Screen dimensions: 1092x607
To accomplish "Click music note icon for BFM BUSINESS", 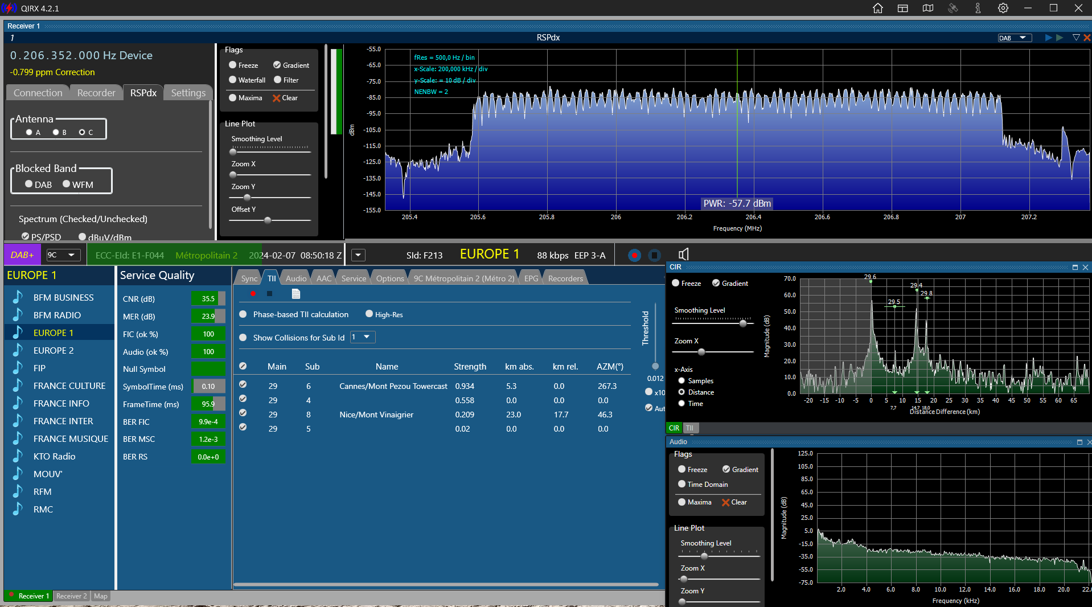I will 18,297.
